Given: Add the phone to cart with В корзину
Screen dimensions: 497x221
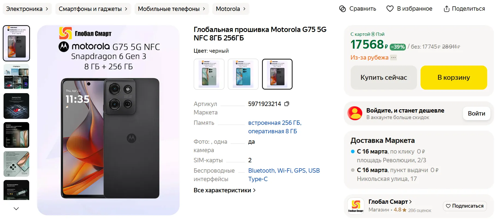Looking at the screenshot, I should pos(454,78).
